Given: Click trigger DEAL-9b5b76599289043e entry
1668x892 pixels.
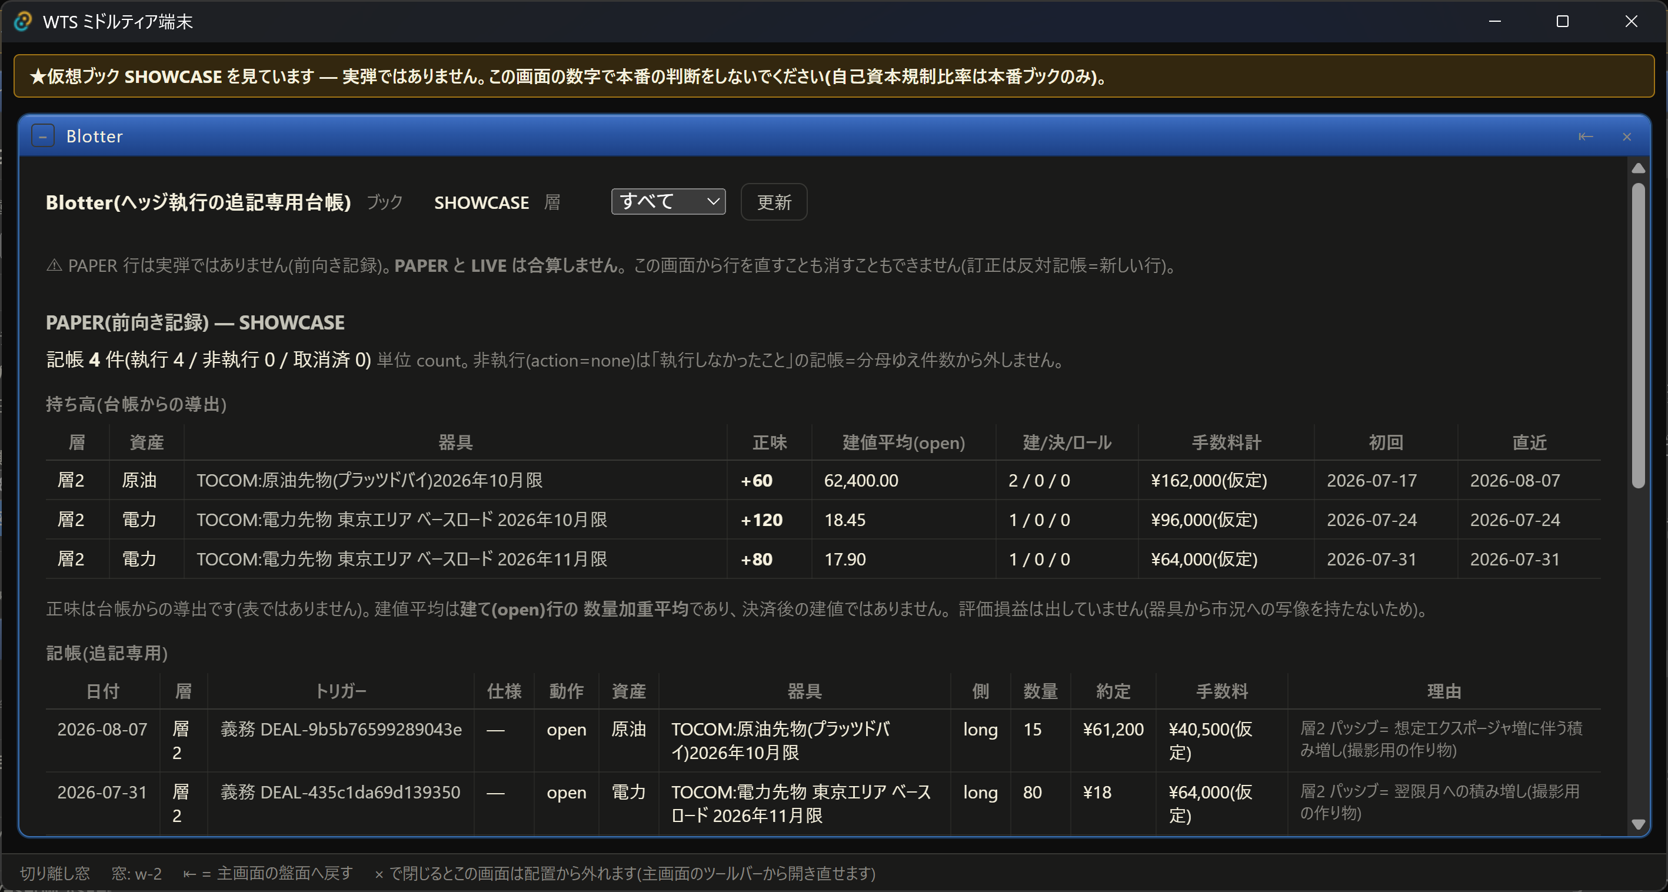Looking at the screenshot, I should (341, 730).
